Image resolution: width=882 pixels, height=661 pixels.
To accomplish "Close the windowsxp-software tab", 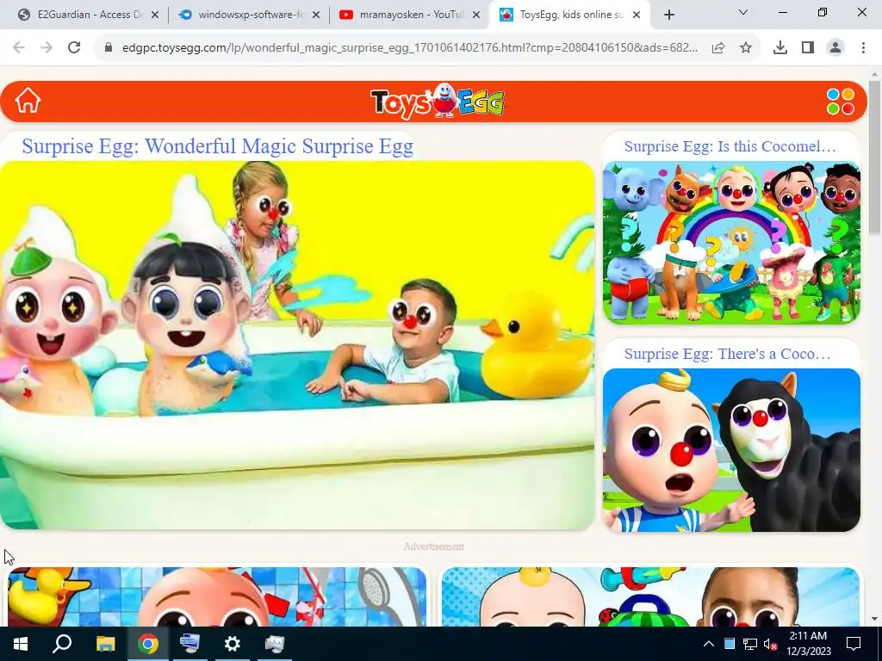I will click(x=316, y=15).
